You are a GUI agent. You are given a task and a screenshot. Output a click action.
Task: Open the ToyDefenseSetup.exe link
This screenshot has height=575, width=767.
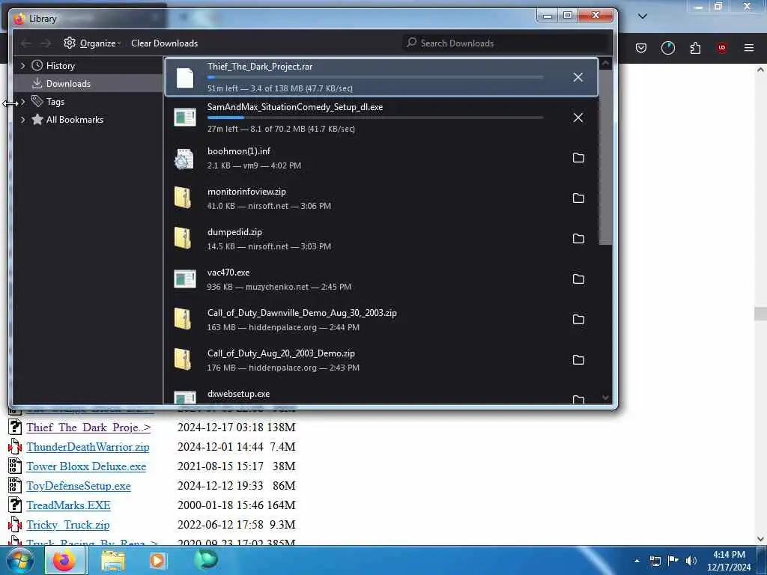79,486
